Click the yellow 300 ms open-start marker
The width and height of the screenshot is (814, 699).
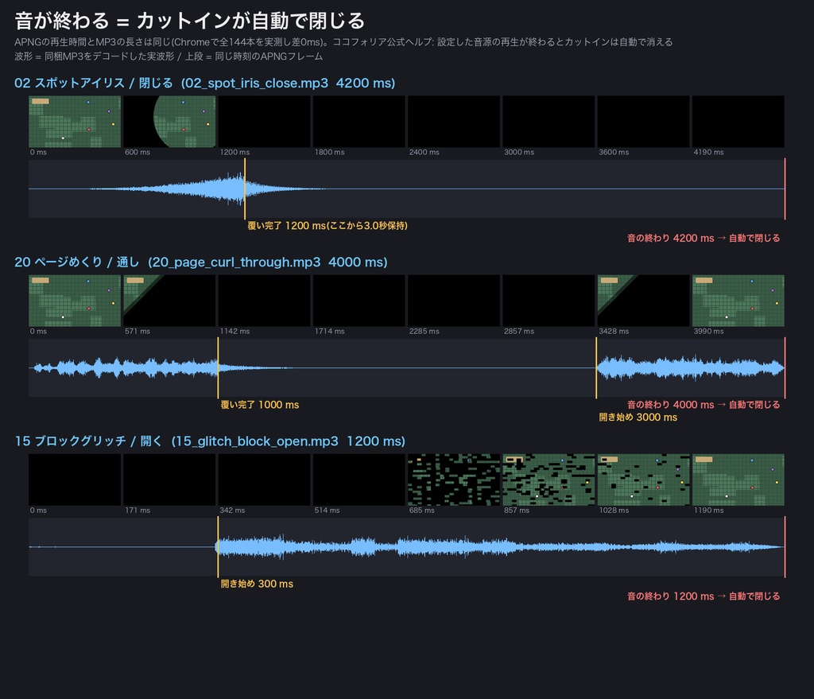pos(218,547)
